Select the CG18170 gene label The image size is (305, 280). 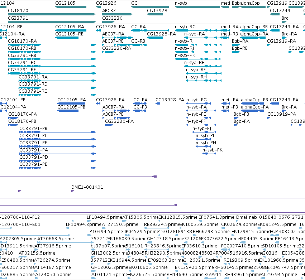[18, 10]
